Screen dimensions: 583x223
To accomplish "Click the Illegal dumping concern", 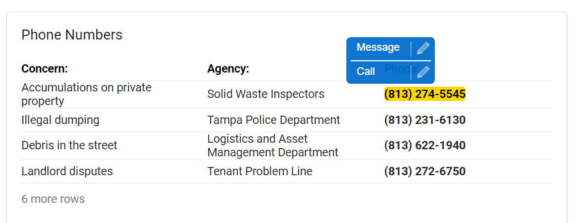I will point(60,120).
